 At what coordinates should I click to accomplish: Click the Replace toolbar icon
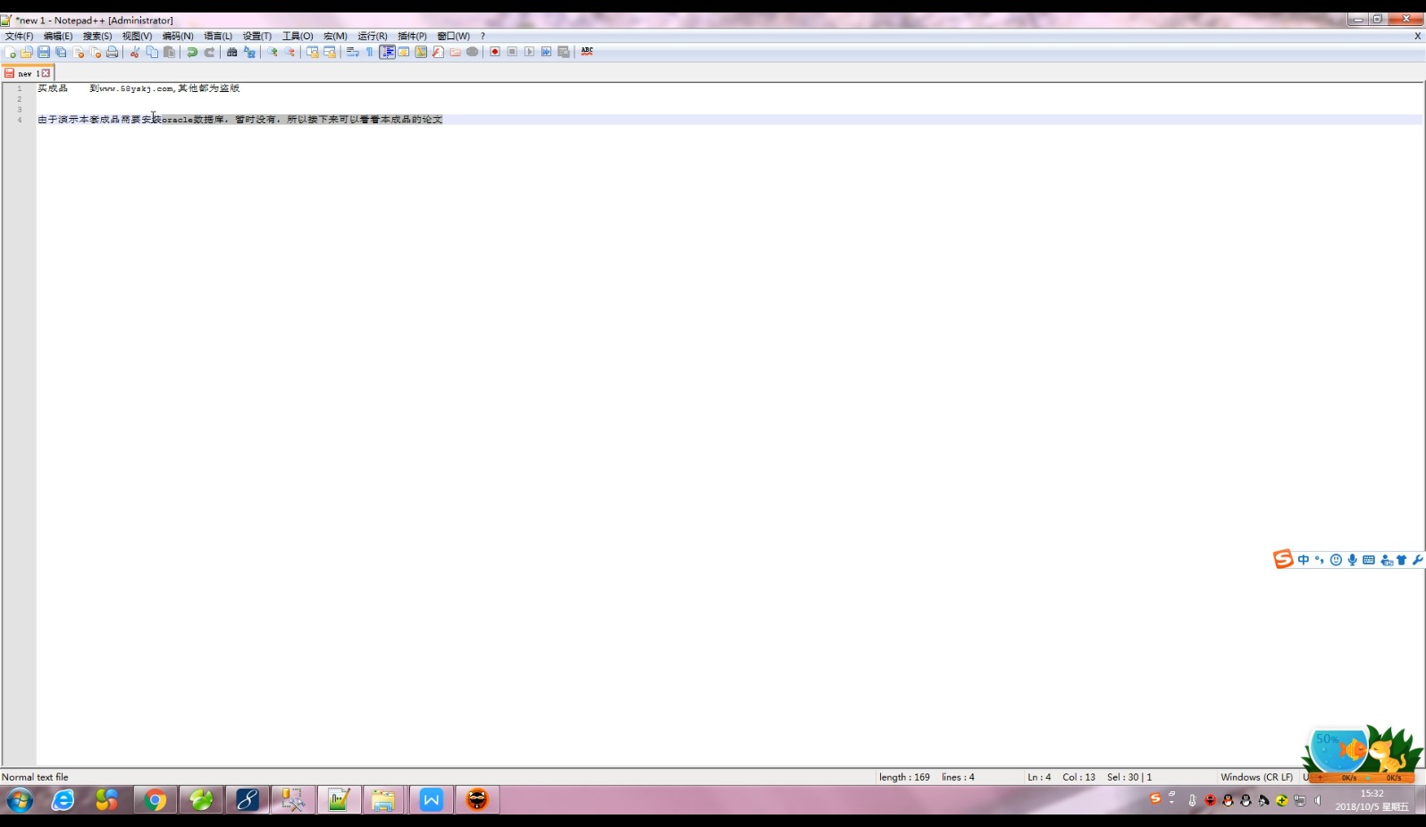click(249, 52)
